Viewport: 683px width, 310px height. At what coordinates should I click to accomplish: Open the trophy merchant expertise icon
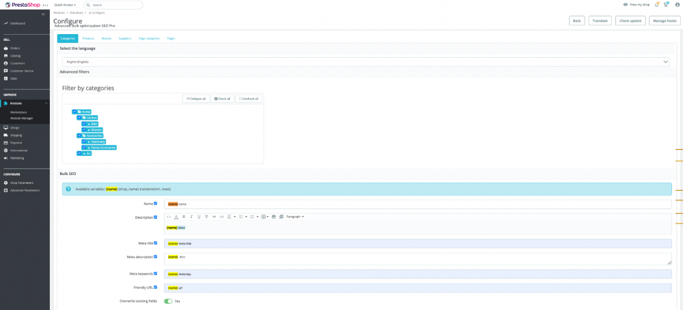tap(666, 5)
